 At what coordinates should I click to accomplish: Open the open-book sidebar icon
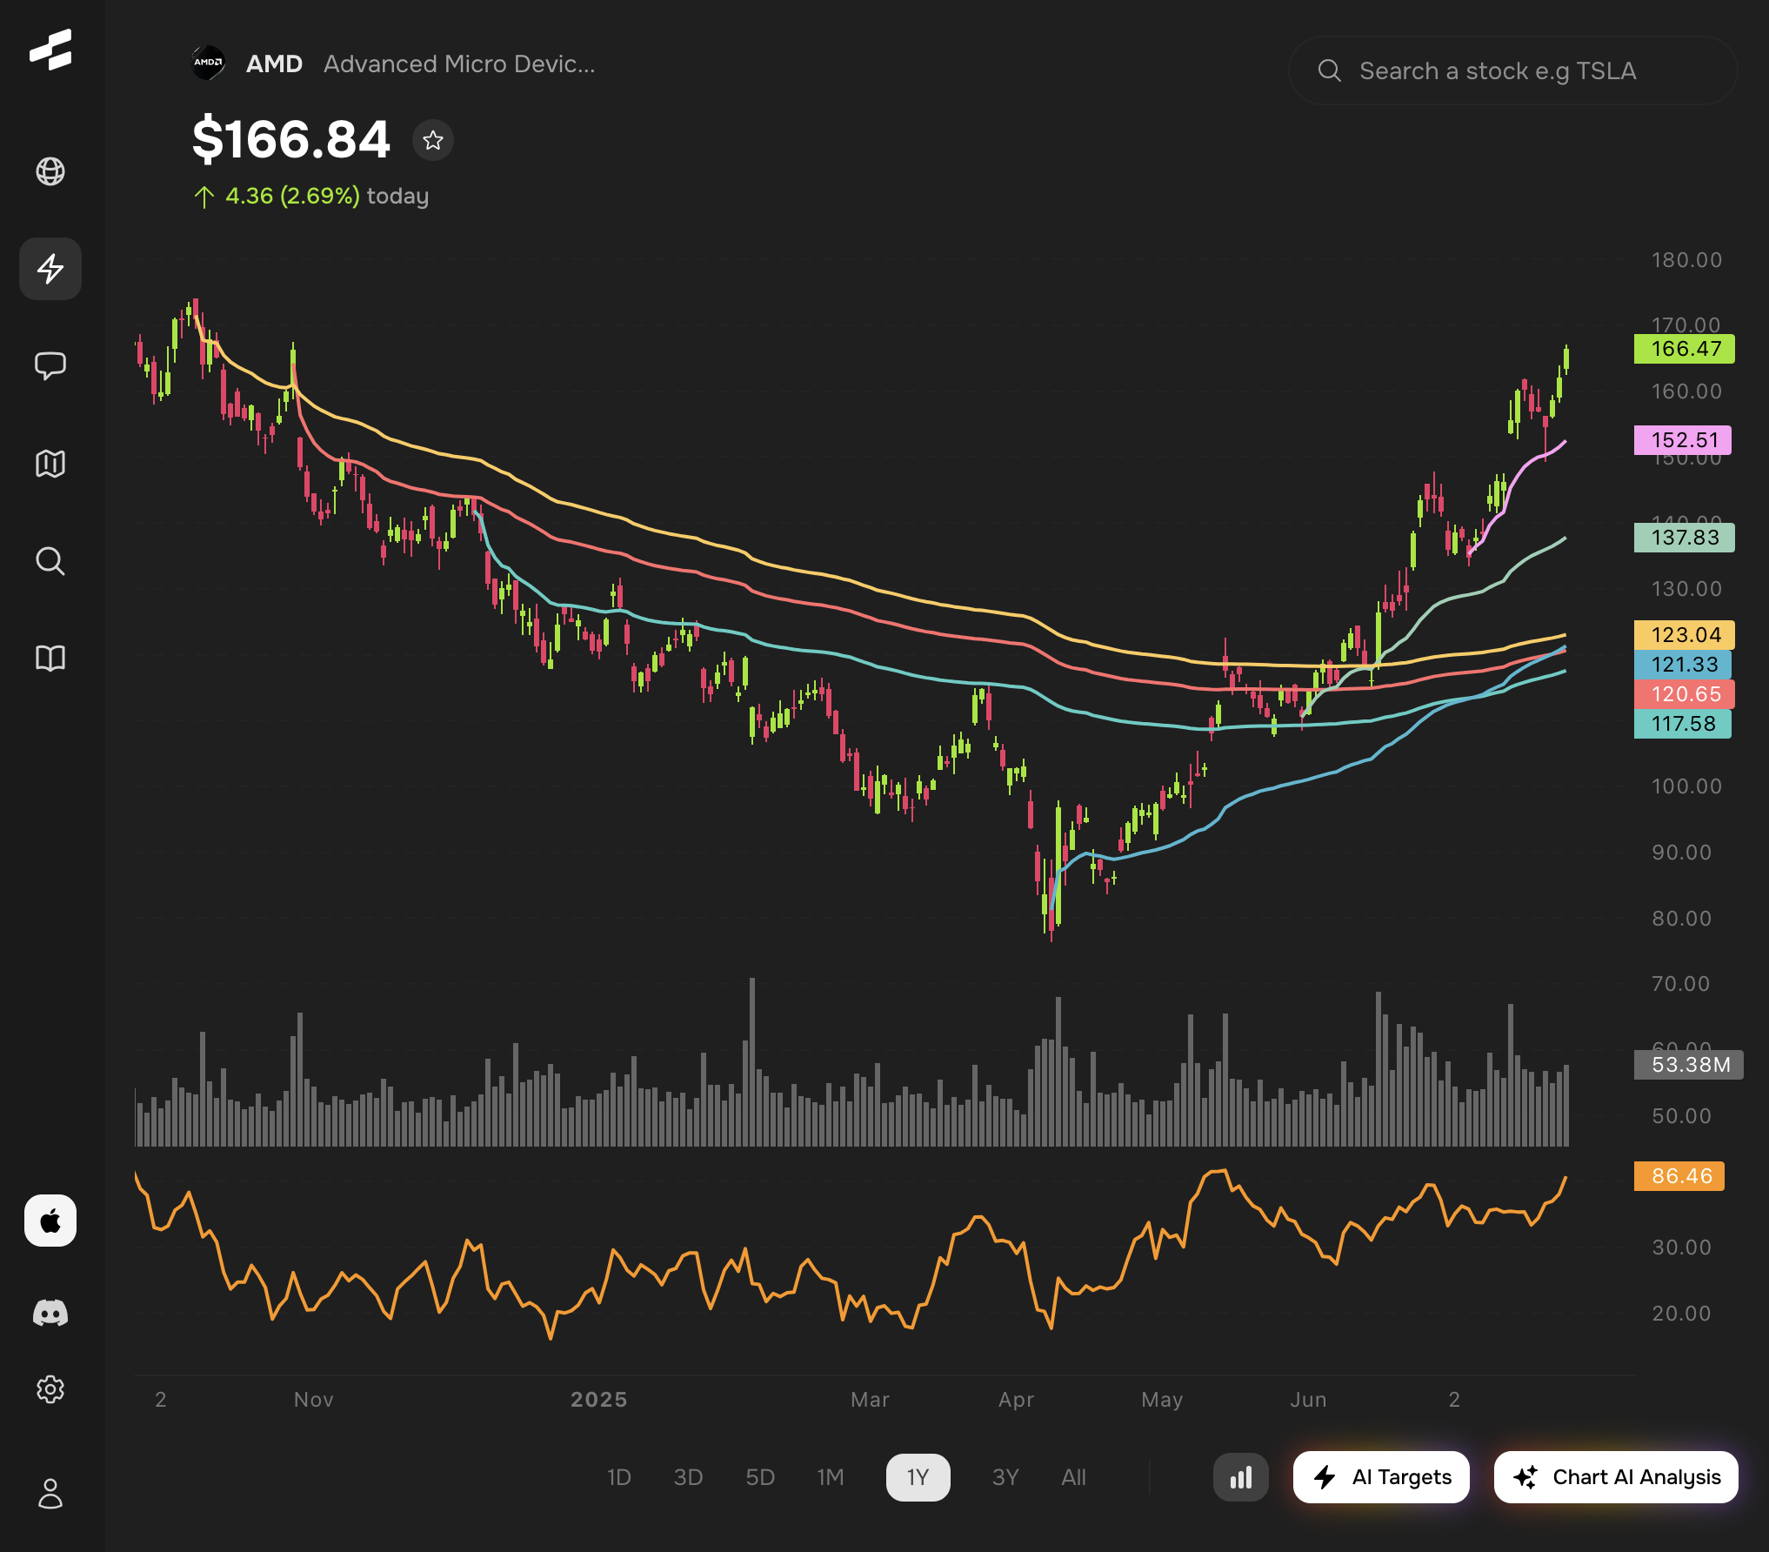(x=50, y=659)
